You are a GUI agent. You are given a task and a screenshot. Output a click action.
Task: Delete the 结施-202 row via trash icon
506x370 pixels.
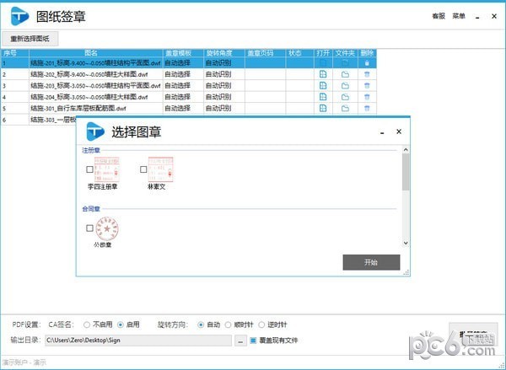click(367, 74)
